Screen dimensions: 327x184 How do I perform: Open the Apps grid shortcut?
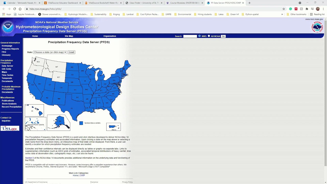7,14
